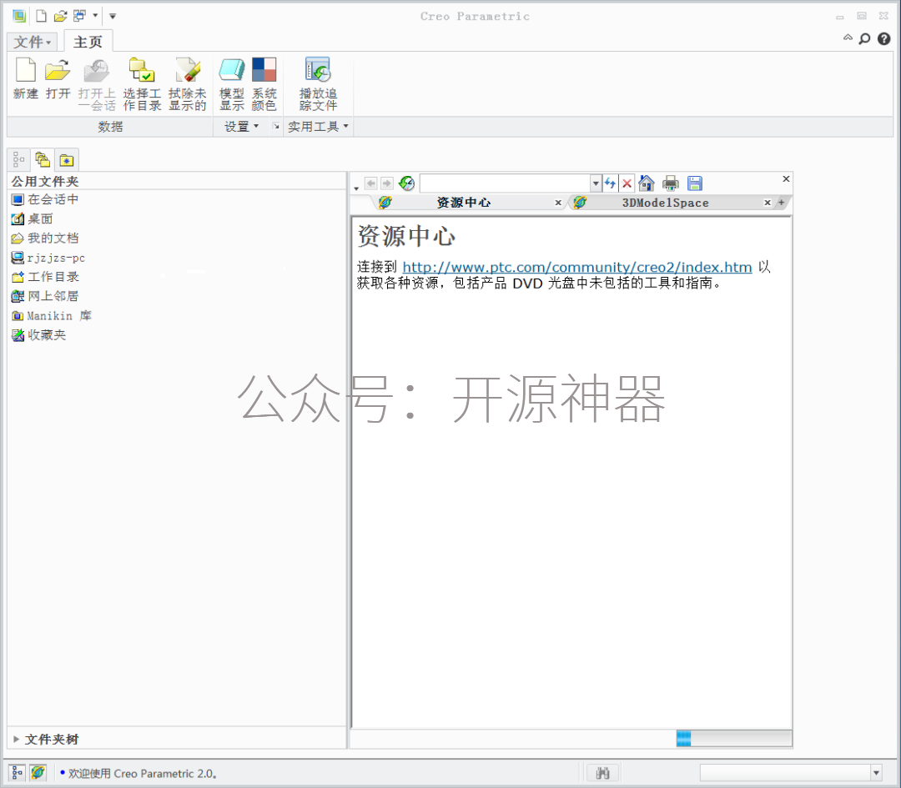901x788 pixels.
Task: Select the folder browser navigator tab icon
Action: [x=43, y=159]
